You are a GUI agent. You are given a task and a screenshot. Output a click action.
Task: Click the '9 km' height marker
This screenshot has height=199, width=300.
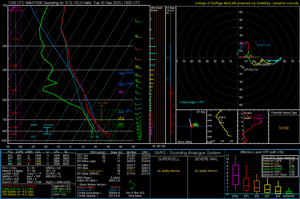[14, 66]
